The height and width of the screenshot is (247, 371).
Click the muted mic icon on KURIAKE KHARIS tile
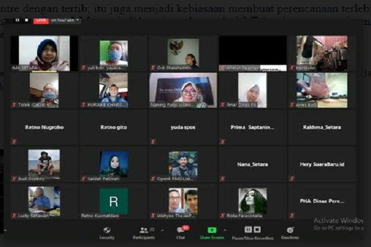pos(83,105)
